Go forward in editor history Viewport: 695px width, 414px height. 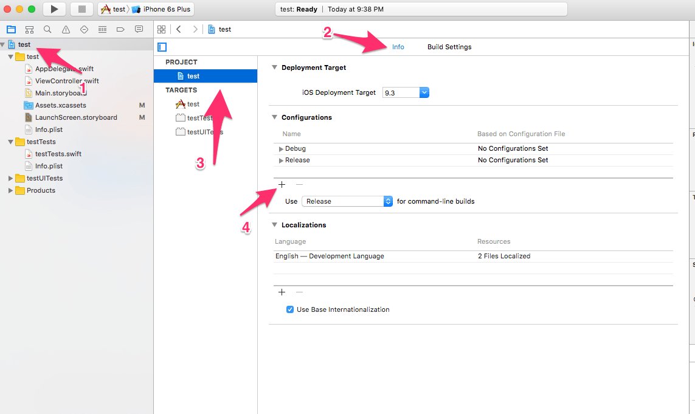click(x=195, y=29)
